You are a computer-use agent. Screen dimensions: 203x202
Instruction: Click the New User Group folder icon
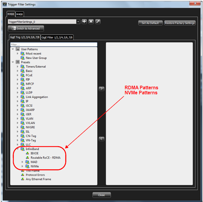[x=23, y=58]
